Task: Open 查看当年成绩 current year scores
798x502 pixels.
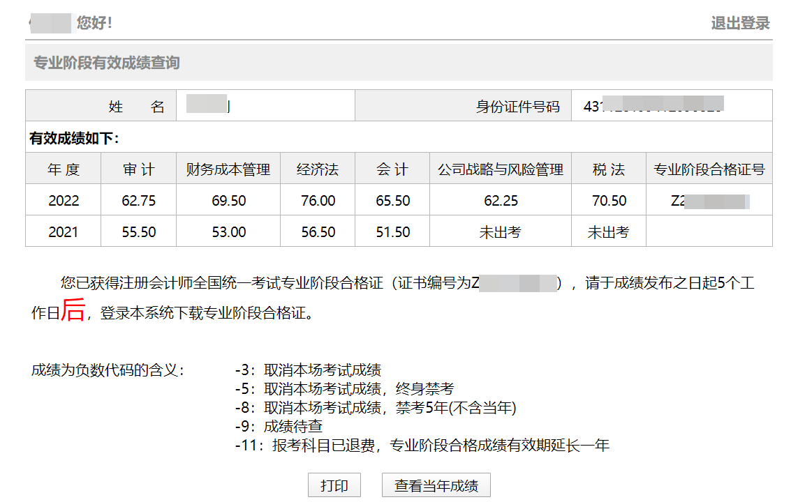Action: tap(436, 486)
